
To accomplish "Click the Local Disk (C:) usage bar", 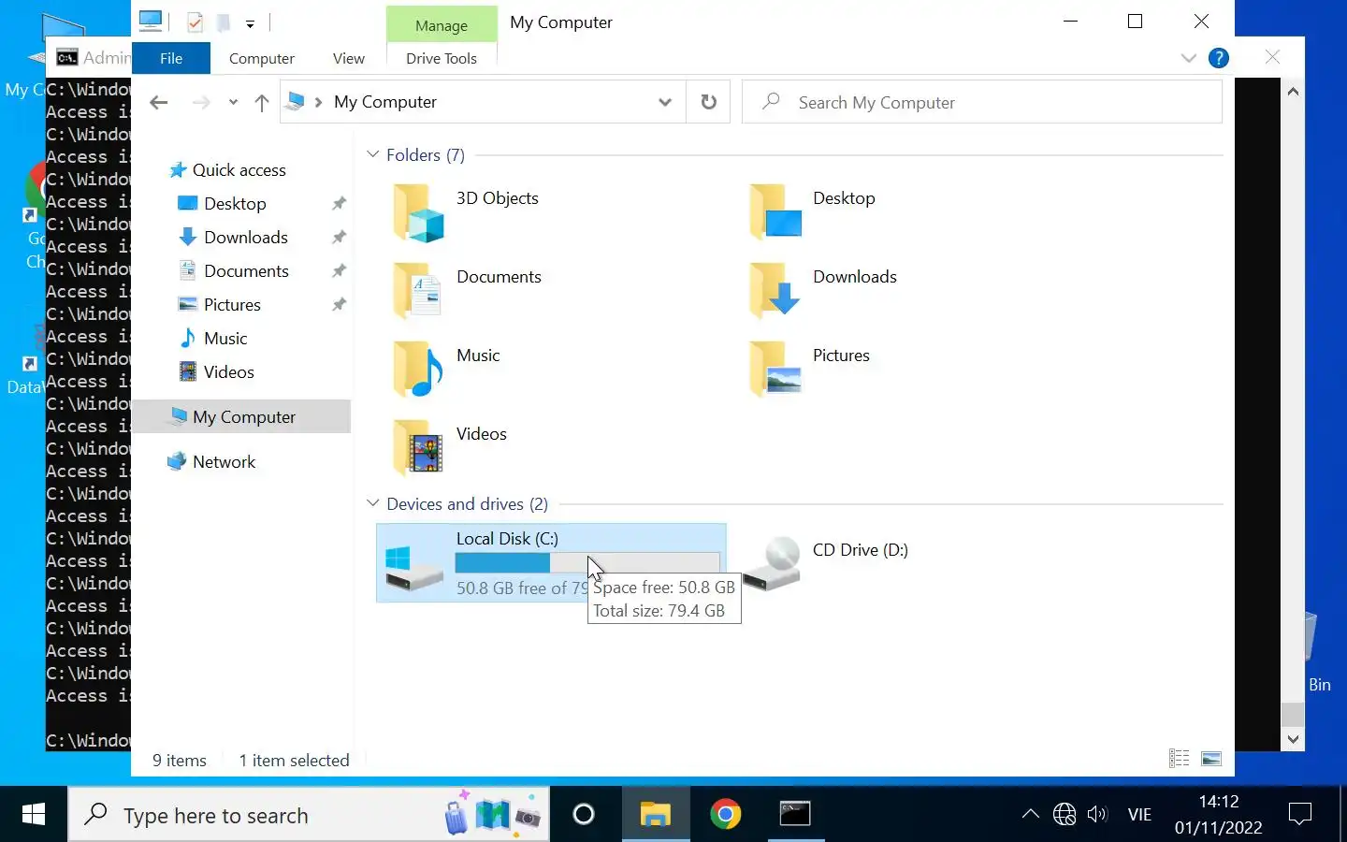I will (587, 562).
